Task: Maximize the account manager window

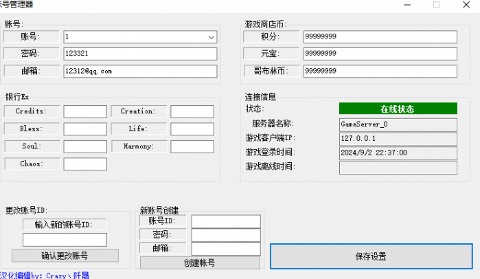Action: pos(436,4)
